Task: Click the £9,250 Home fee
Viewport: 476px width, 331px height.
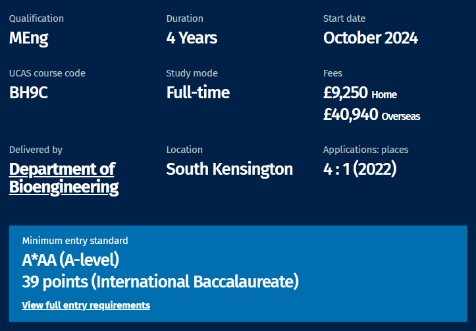Action: [x=360, y=93]
